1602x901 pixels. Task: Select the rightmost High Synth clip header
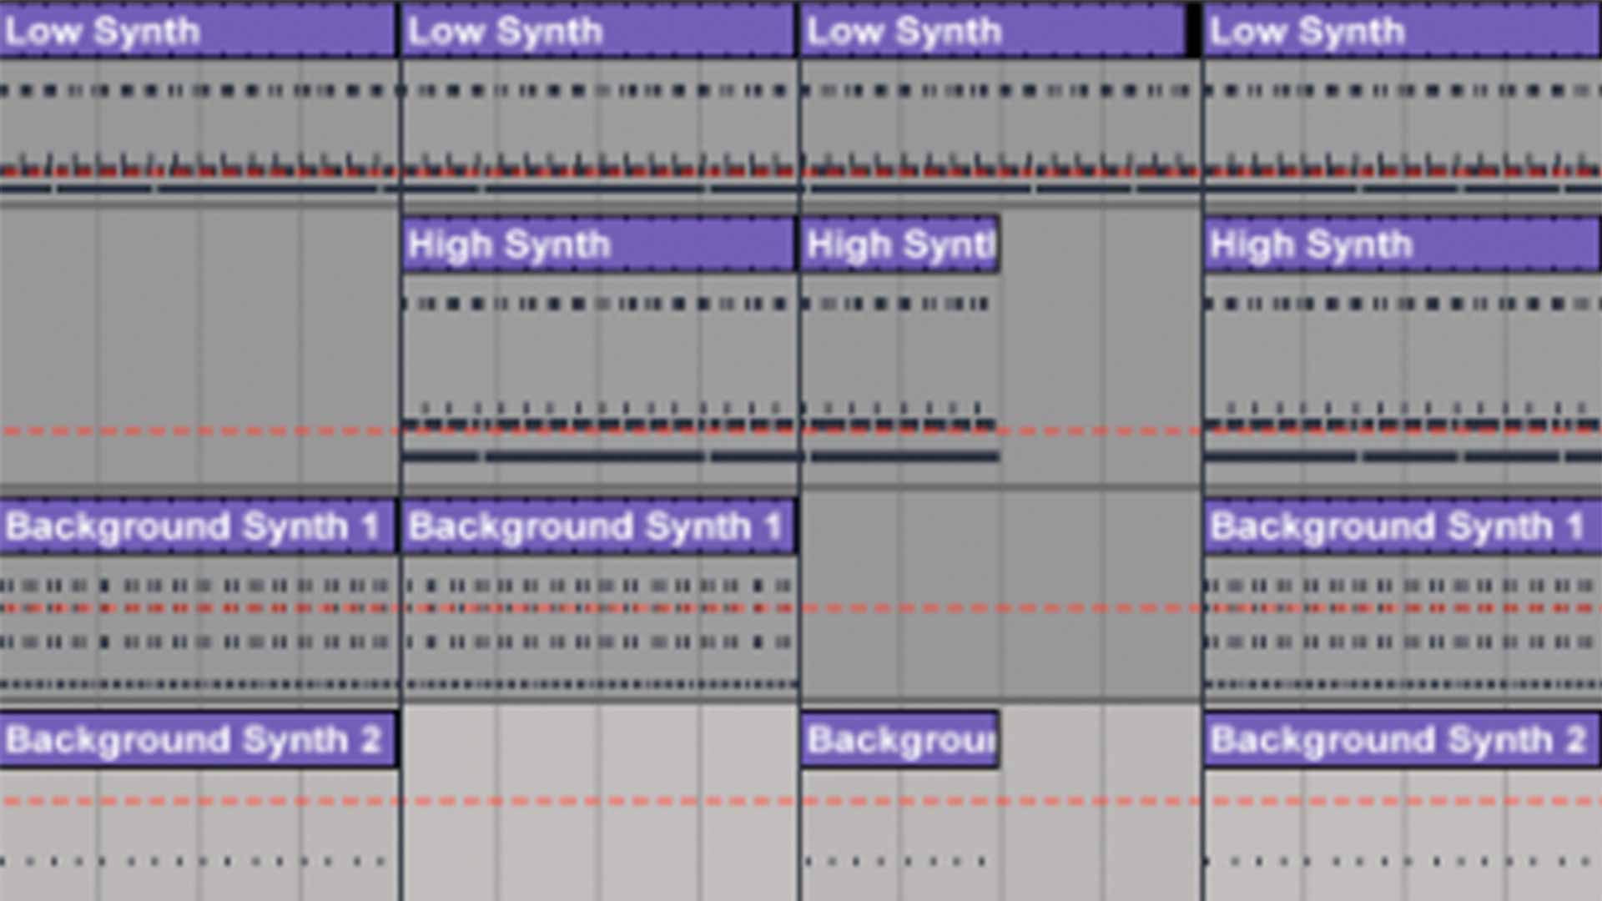pos(1402,245)
